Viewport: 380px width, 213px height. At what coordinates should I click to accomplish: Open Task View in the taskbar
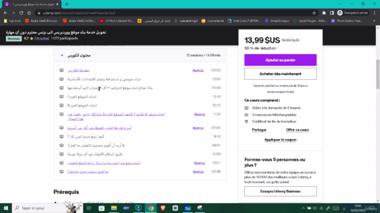pyautogui.click(x=89, y=208)
